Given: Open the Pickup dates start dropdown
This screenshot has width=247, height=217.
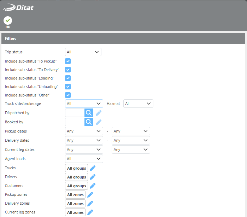Looking at the screenshot, I should click(84, 131).
